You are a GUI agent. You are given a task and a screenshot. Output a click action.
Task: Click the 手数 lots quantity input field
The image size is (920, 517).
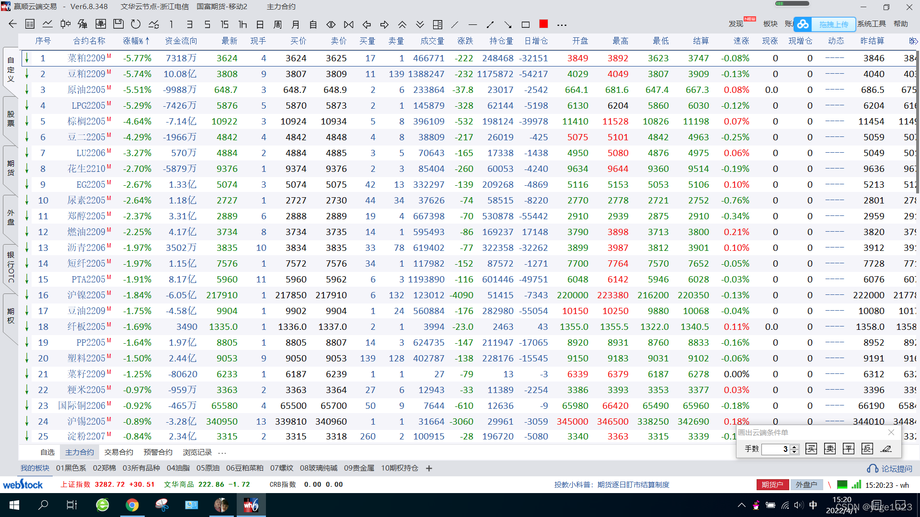click(775, 449)
